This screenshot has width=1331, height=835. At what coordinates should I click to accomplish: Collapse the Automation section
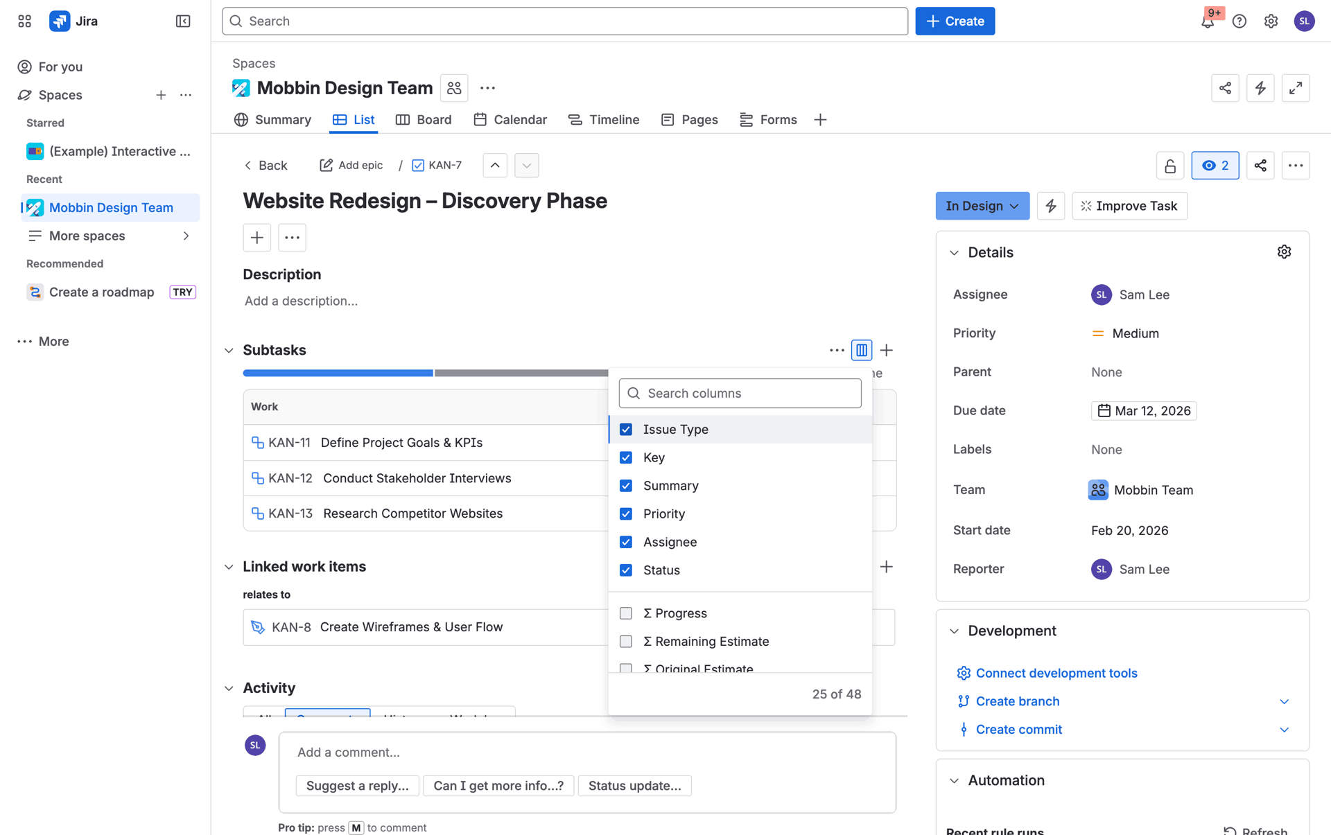click(954, 781)
